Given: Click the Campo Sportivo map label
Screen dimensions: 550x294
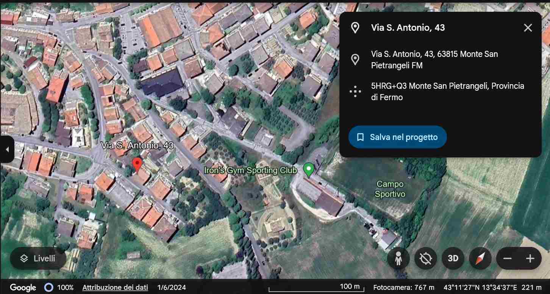Looking at the screenshot, I should pyautogui.click(x=390, y=189).
